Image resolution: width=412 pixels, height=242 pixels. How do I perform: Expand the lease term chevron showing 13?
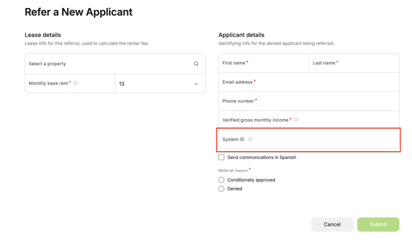click(x=196, y=84)
